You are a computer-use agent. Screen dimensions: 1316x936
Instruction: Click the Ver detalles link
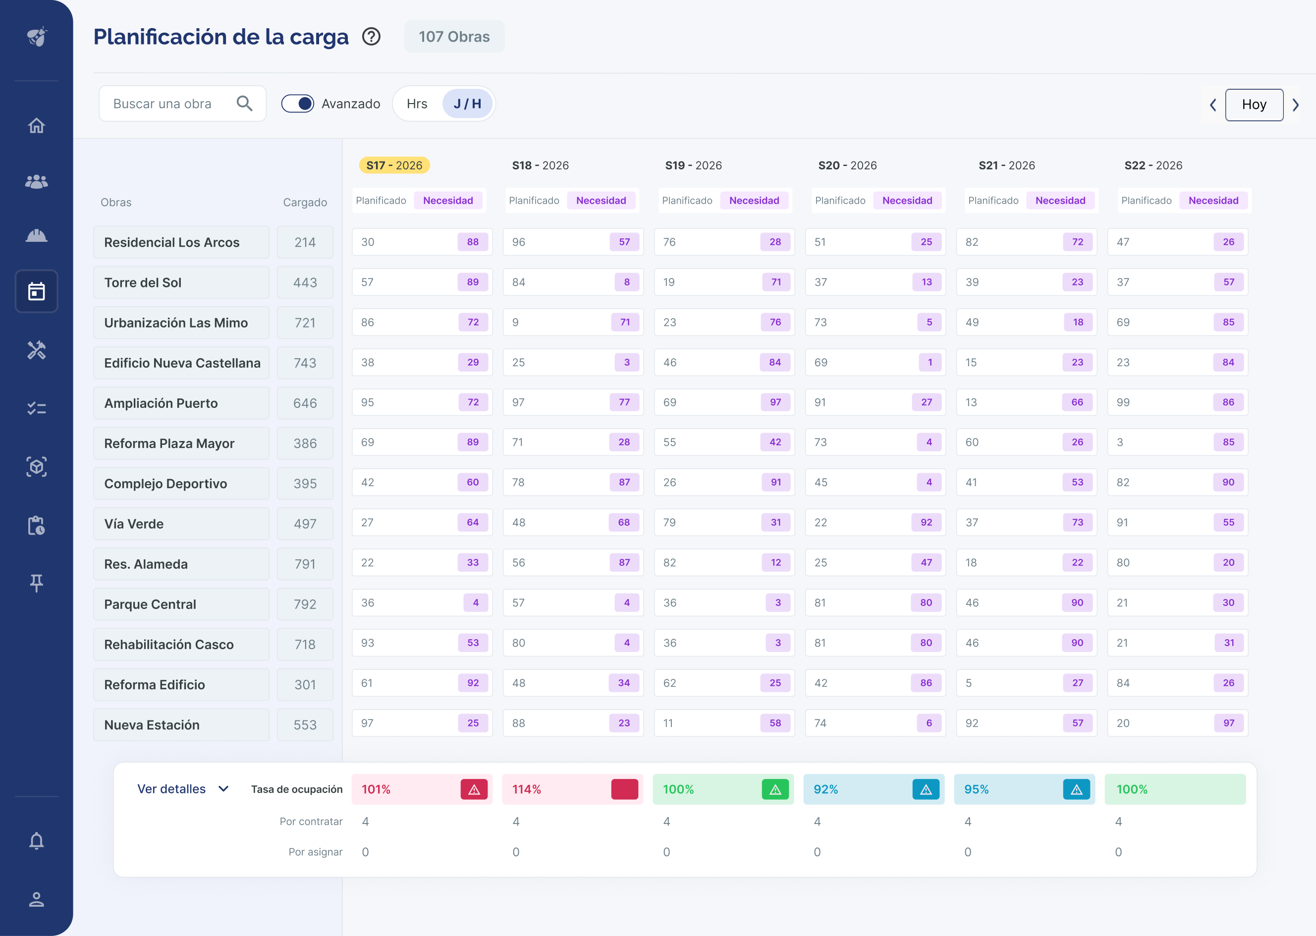point(171,789)
